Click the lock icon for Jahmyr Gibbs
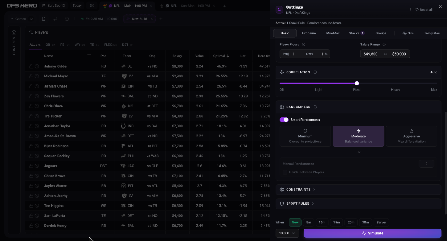 (x=31, y=66)
